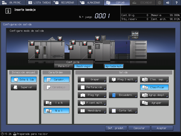Click the globe network icon
This screenshot has width=181, height=136.
coord(159,2)
